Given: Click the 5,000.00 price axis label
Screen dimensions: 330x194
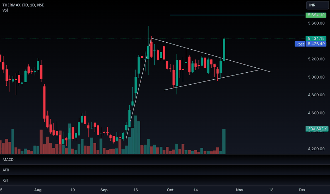Looking at the screenshot, I should 316,77.
